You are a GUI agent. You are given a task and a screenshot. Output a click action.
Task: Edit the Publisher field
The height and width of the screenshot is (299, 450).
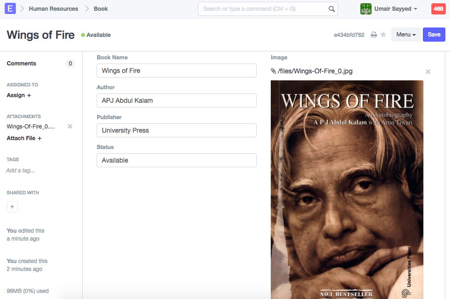[176, 130]
